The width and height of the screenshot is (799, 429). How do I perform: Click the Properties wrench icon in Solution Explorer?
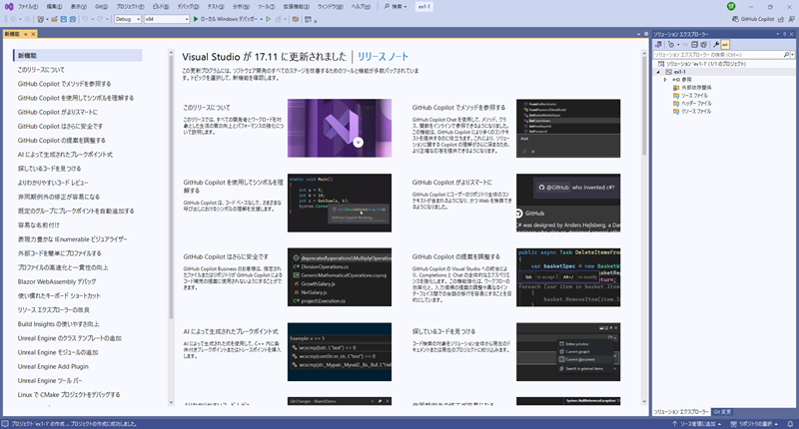[714, 46]
